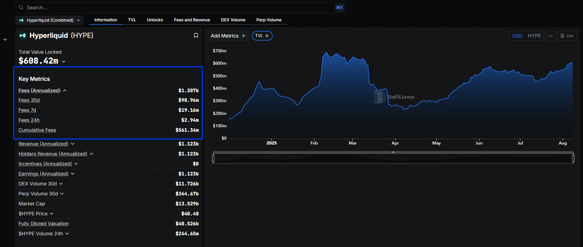Expand $HYPE Price row
This screenshot has height=247, width=583.
[x=52, y=214]
